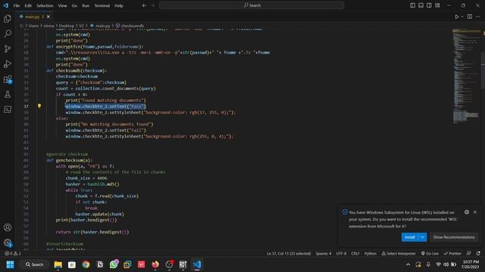Run the Python file with play button

tap(456, 17)
